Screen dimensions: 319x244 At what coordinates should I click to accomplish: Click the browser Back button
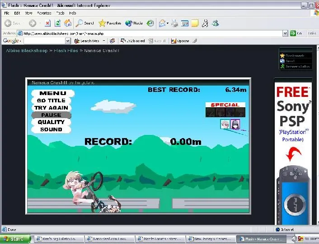point(12,23)
